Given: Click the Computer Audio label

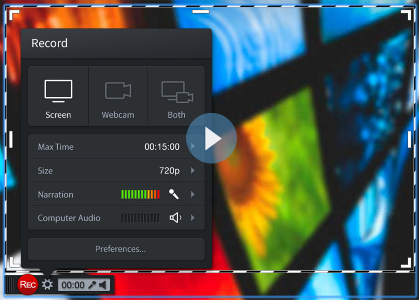Looking at the screenshot, I should click(x=69, y=218).
